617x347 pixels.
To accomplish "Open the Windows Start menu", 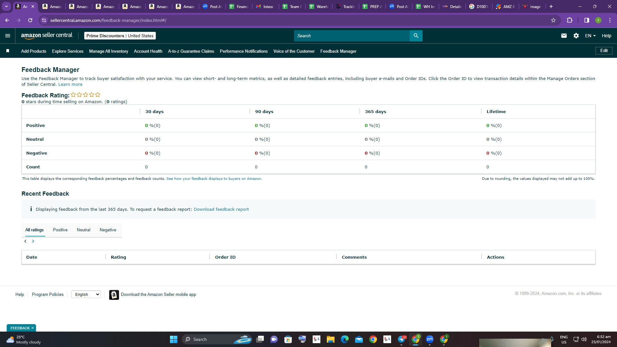I will [174, 339].
